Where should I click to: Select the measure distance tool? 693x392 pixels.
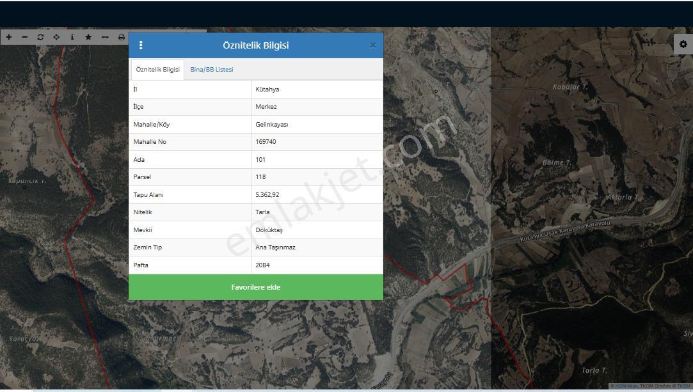click(105, 37)
